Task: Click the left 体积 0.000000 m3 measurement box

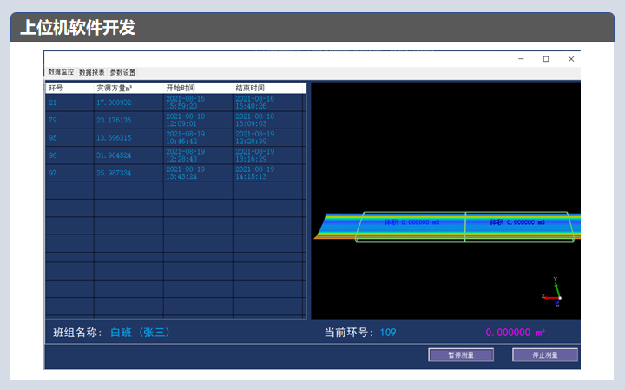Action: pyautogui.click(x=411, y=227)
